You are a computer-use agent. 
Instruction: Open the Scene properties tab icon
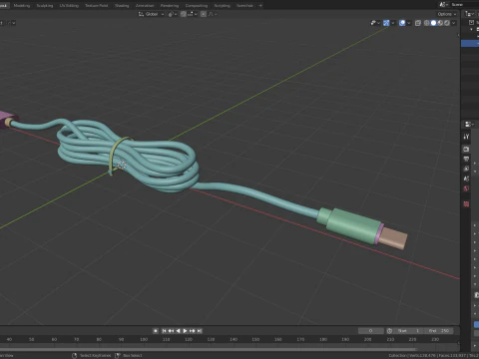click(466, 179)
